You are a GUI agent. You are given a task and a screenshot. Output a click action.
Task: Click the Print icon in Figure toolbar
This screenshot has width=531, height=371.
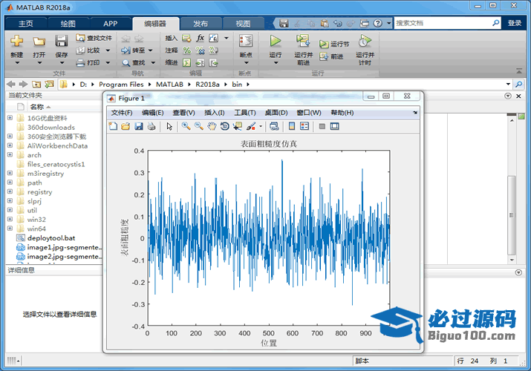pos(151,126)
